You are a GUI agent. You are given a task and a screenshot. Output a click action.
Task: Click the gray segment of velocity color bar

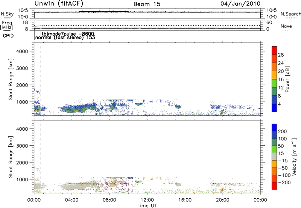(274, 157)
